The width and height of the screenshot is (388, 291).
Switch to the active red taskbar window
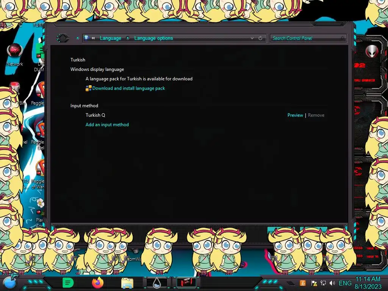coord(186,283)
